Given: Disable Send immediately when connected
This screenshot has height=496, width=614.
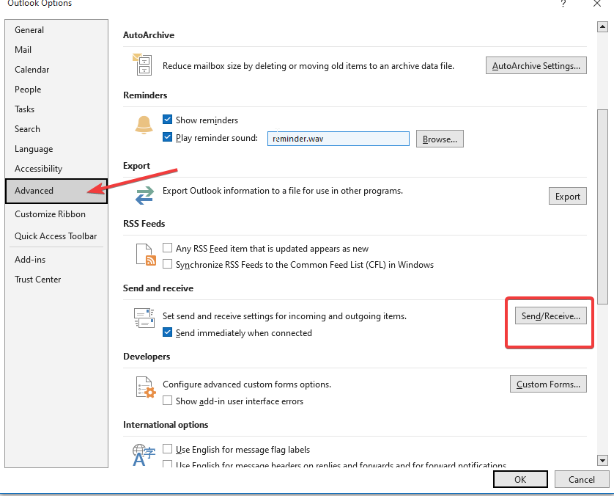Looking at the screenshot, I should point(167,332).
